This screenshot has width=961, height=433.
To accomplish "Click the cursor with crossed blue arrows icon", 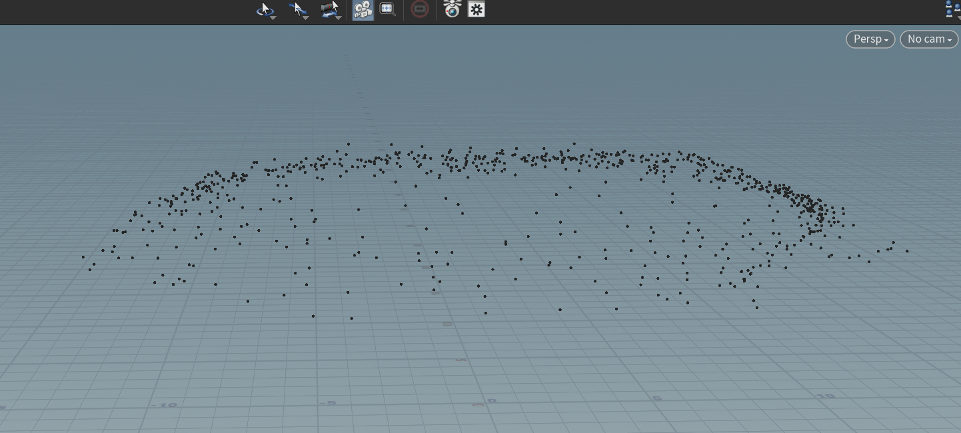I will click(297, 9).
